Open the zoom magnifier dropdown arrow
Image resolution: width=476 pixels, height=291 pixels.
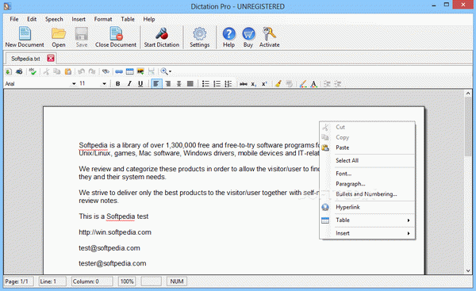click(170, 71)
